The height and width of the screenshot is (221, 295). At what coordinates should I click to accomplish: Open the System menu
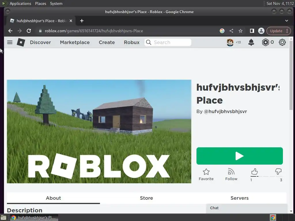[x=56, y=3]
